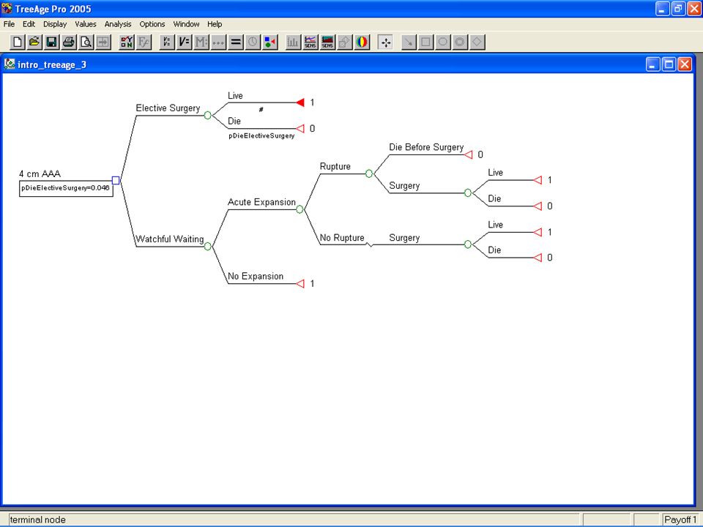Click the pDieElectiveSurgery=0.046 definition box
The height and width of the screenshot is (527, 703).
click(x=66, y=188)
